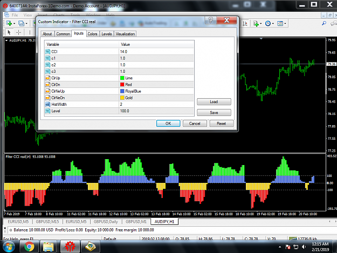Open the Templates toolbar icon
Viewport: 337px width, 253px height.
[x=280, y=23]
